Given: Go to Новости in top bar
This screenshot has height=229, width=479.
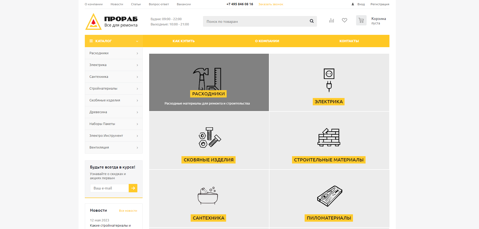Looking at the screenshot, I should 117,4.
